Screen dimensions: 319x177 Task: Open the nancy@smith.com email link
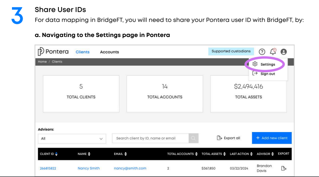[130, 168]
